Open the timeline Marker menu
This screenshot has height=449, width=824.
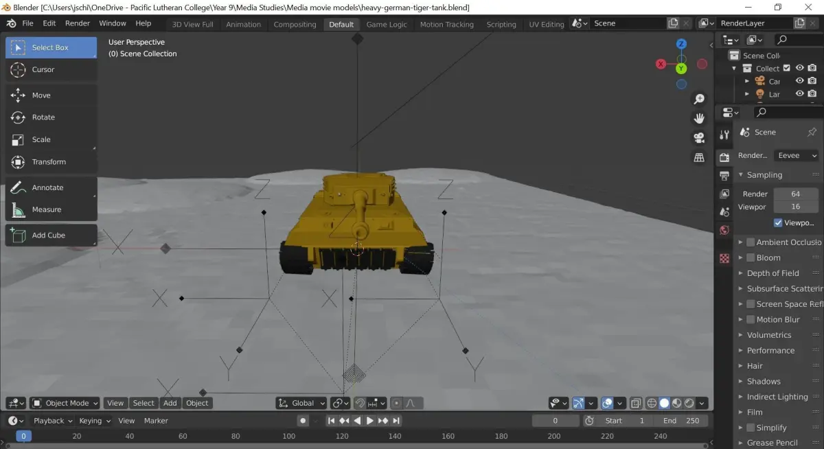click(156, 421)
